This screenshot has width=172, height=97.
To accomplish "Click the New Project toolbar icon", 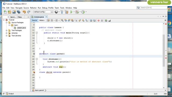I will [10, 12].
